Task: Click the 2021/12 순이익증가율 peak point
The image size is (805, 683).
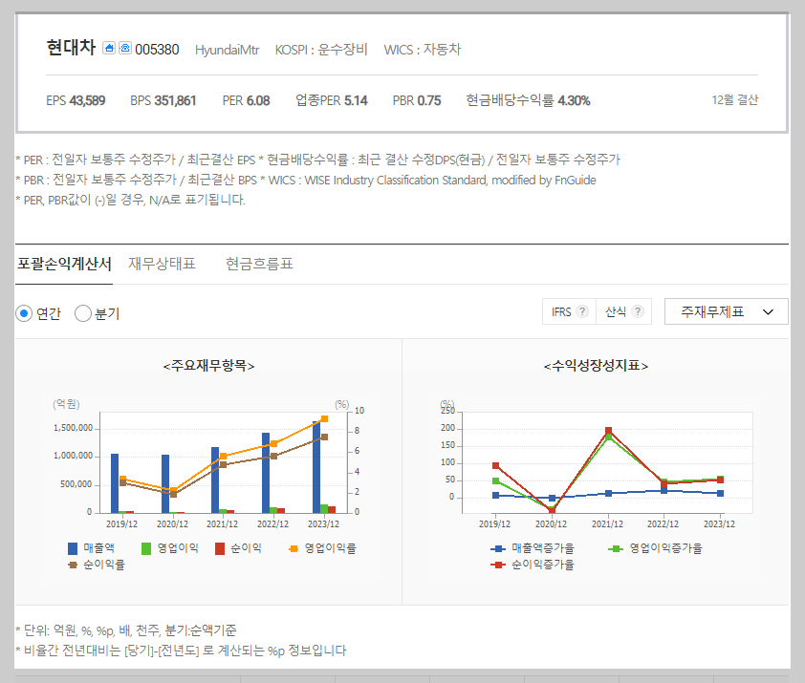Action: pyautogui.click(x=608, y=431)
